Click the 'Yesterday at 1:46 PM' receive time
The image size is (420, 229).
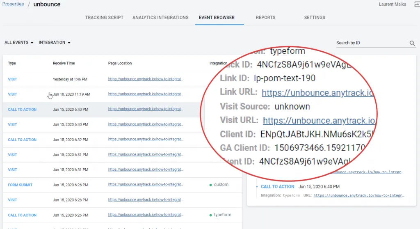pyautogui.click(x=70, y=79)
